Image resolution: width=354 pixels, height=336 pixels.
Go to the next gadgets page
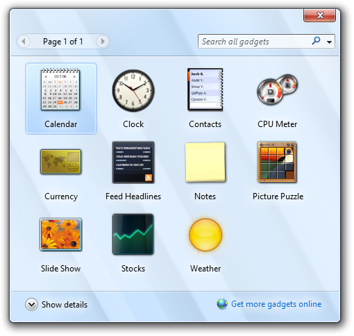pos(103,42)
